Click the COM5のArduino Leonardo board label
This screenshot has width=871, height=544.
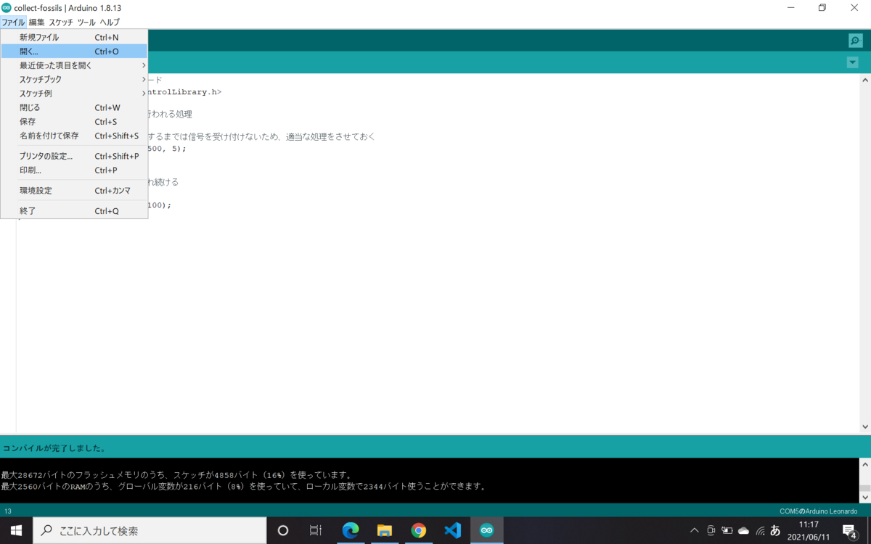(x=818, y=511)
